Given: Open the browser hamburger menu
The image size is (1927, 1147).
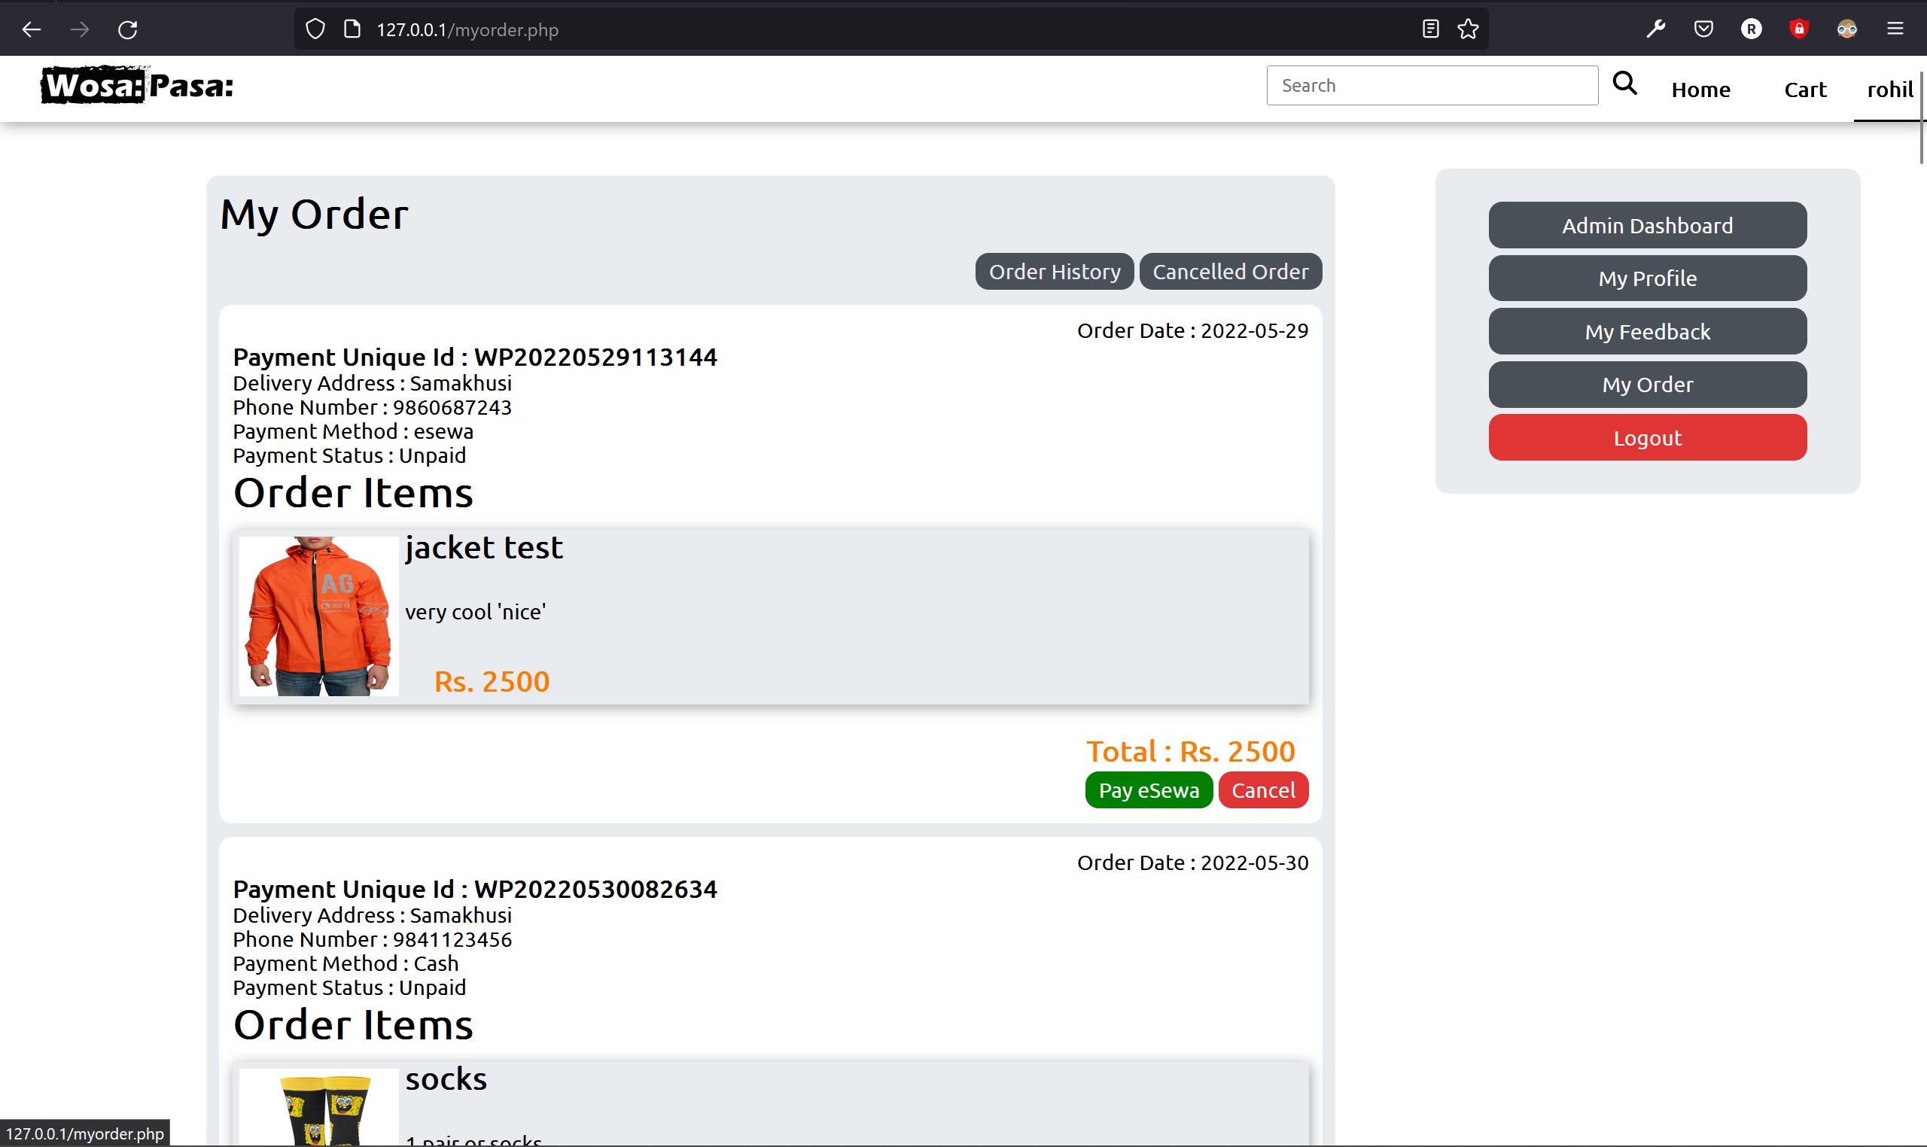Looking at the screenshot, I should [1895, 29].
